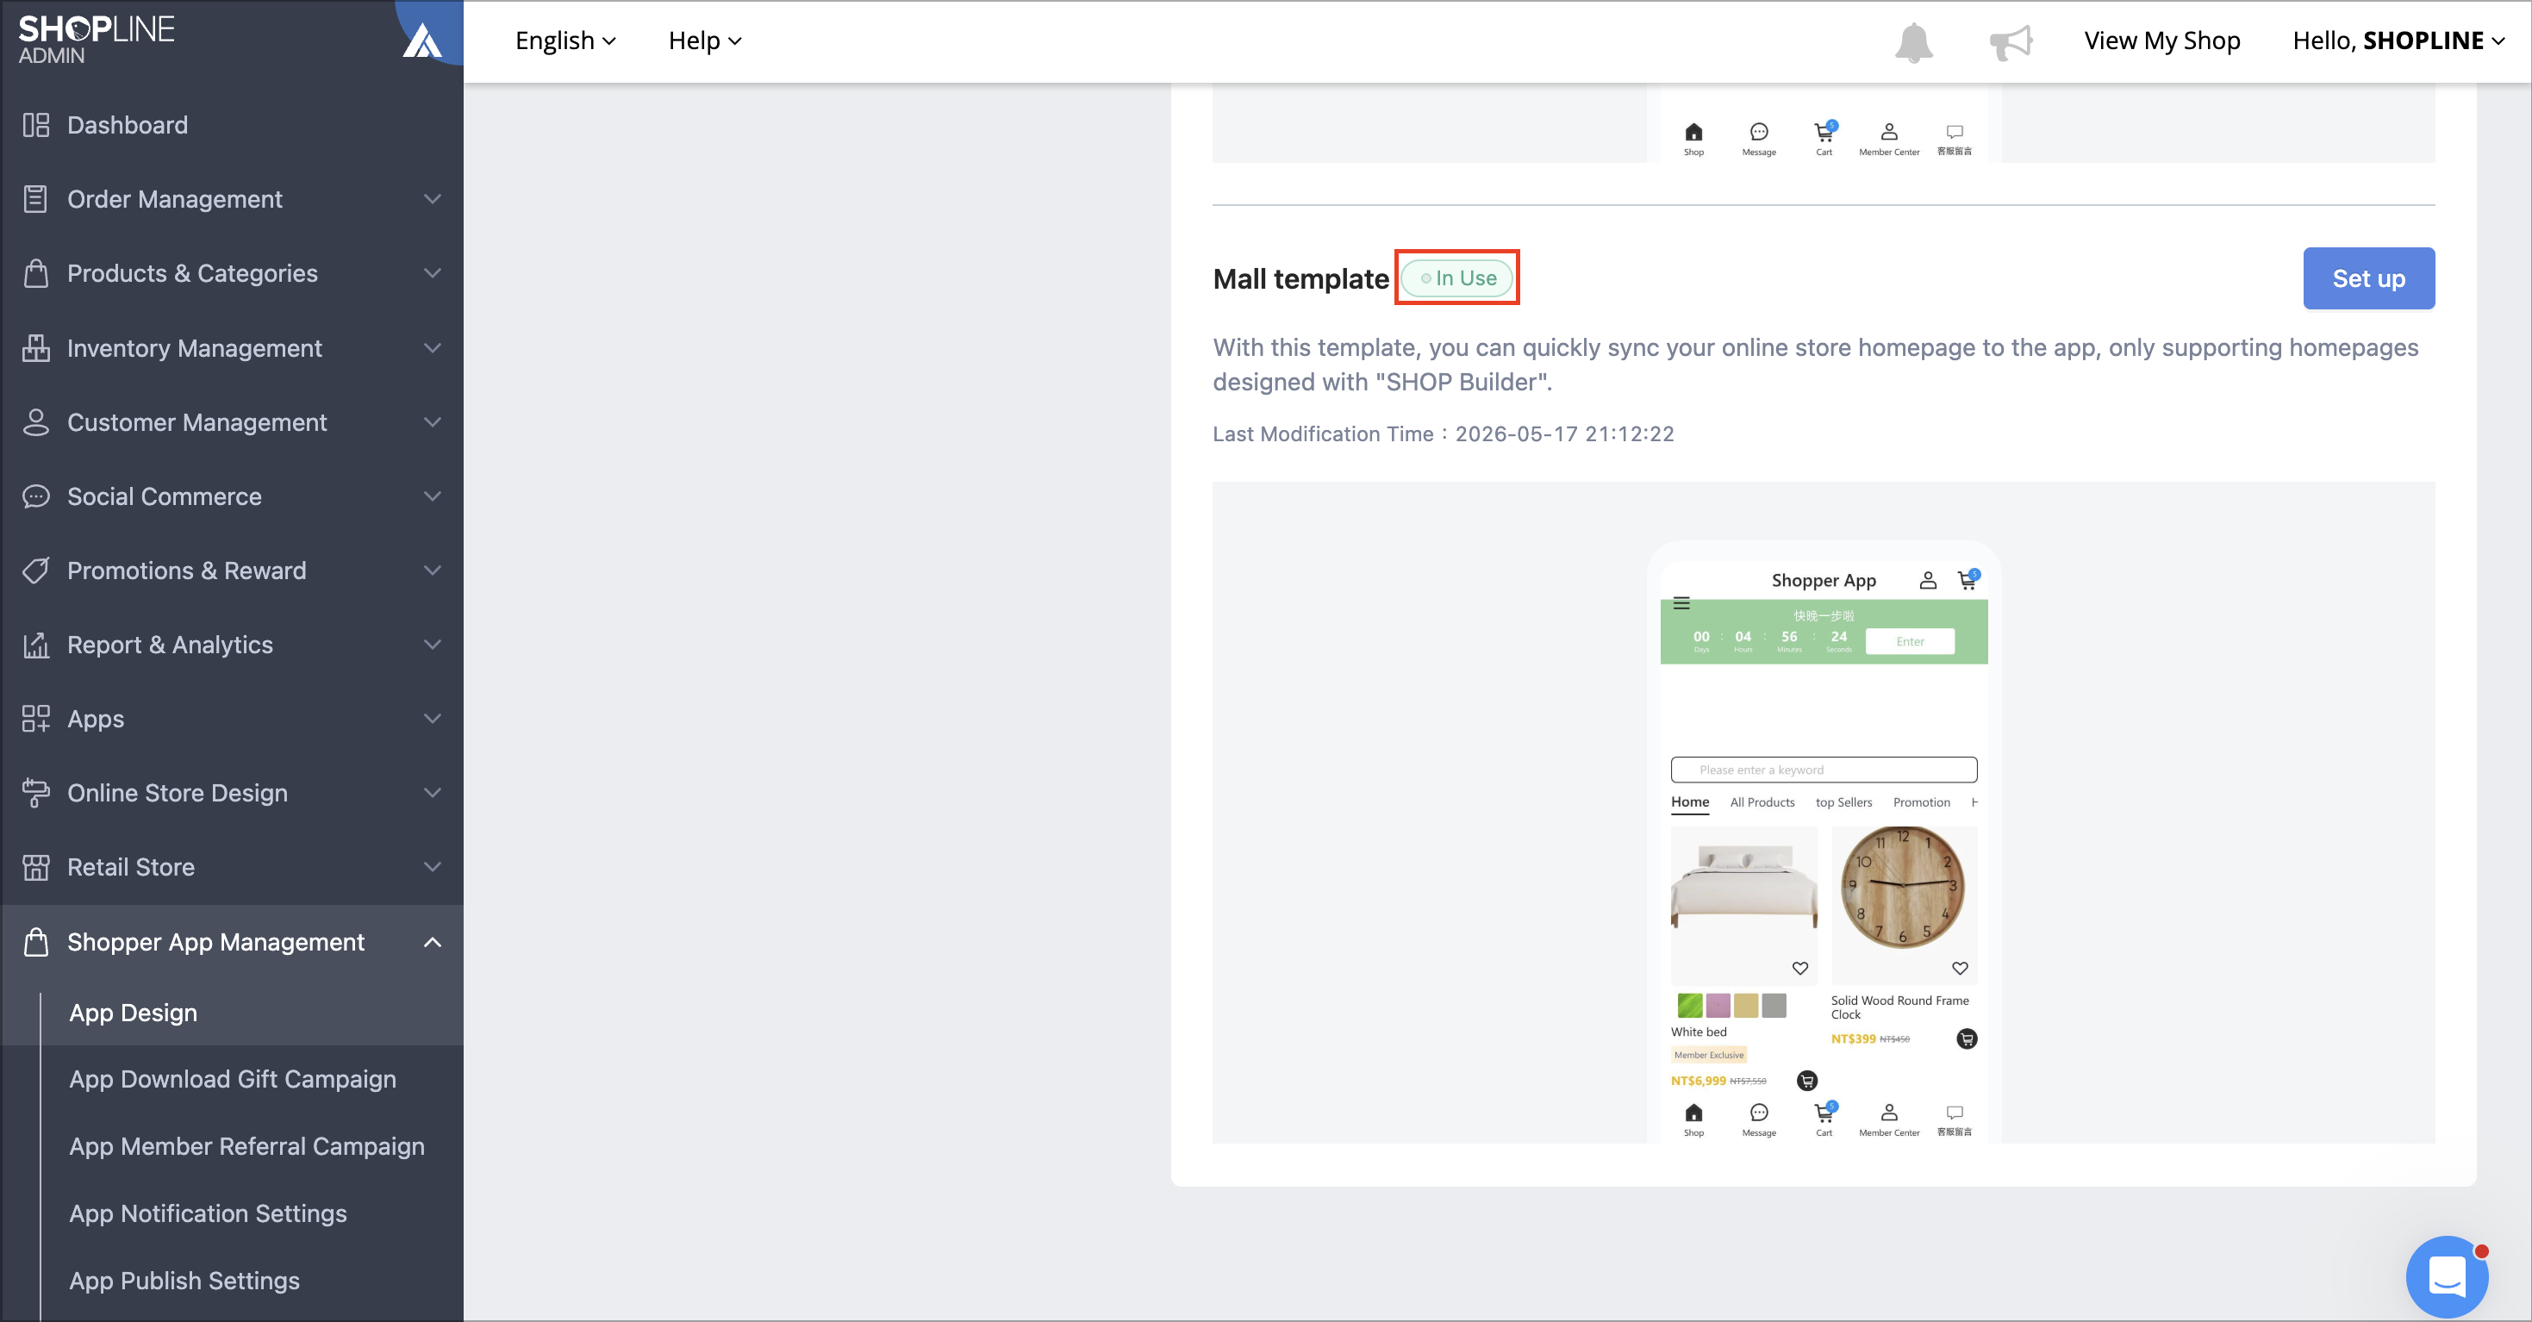Select the gray color swatch on White bed

point(1774,1006)
